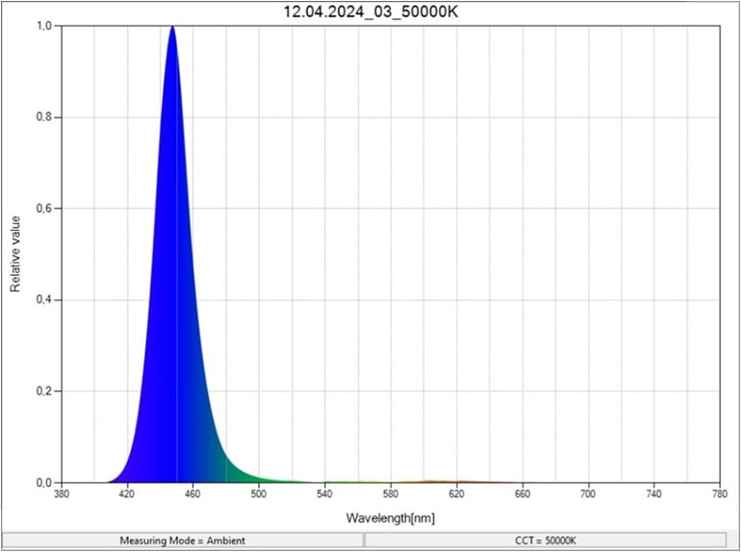Click the 500 wavelength tick label
This screenshot has width=741, height=552.
[x=258, y=494]
